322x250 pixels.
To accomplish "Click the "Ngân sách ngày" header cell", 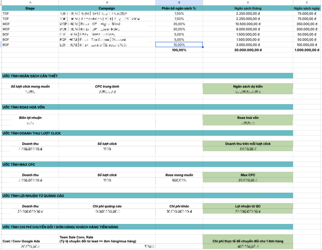I will coord(307,8).
